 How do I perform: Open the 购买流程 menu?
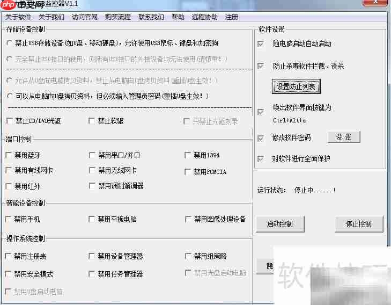117,17
